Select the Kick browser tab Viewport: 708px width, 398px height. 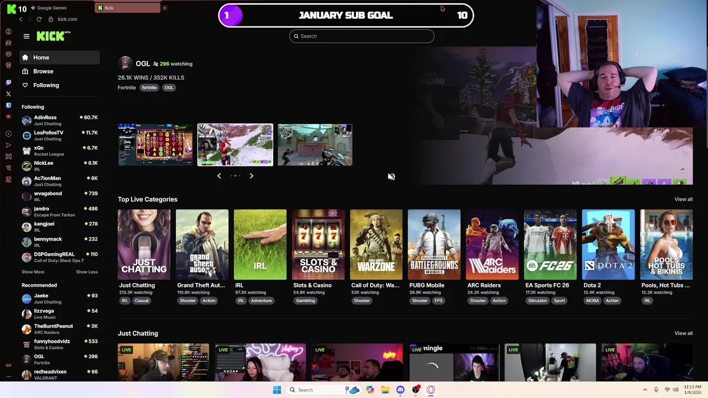point(128,8)
